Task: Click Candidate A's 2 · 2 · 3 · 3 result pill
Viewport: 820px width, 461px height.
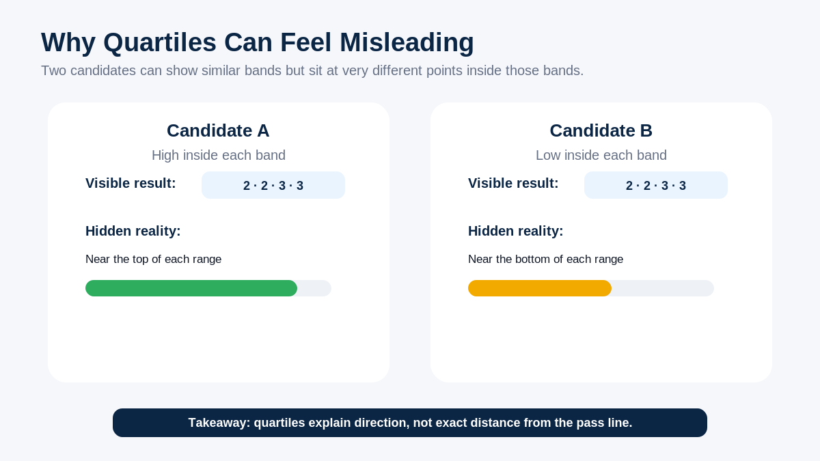Action: coord(273,185)
